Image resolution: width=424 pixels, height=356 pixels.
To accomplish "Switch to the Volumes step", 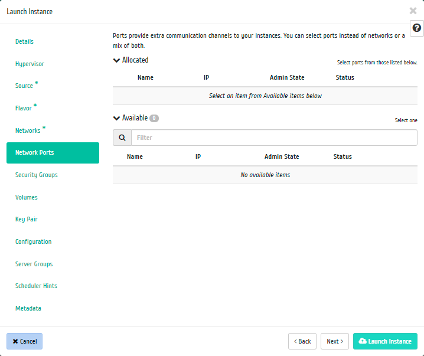I will point(26,197).
